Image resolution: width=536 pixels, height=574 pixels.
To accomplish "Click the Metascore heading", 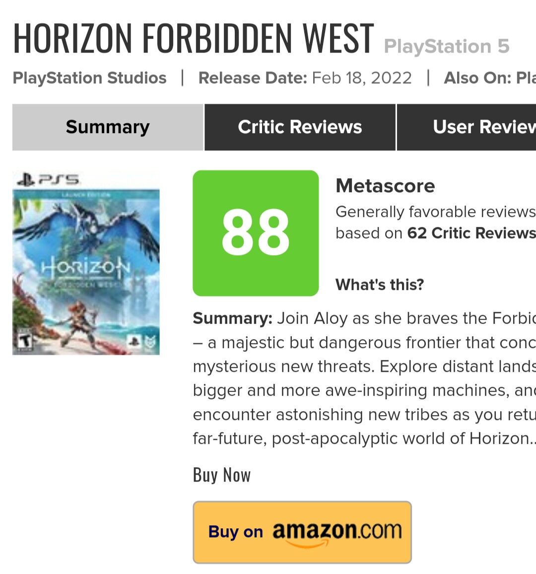I will tap(385, 186).
